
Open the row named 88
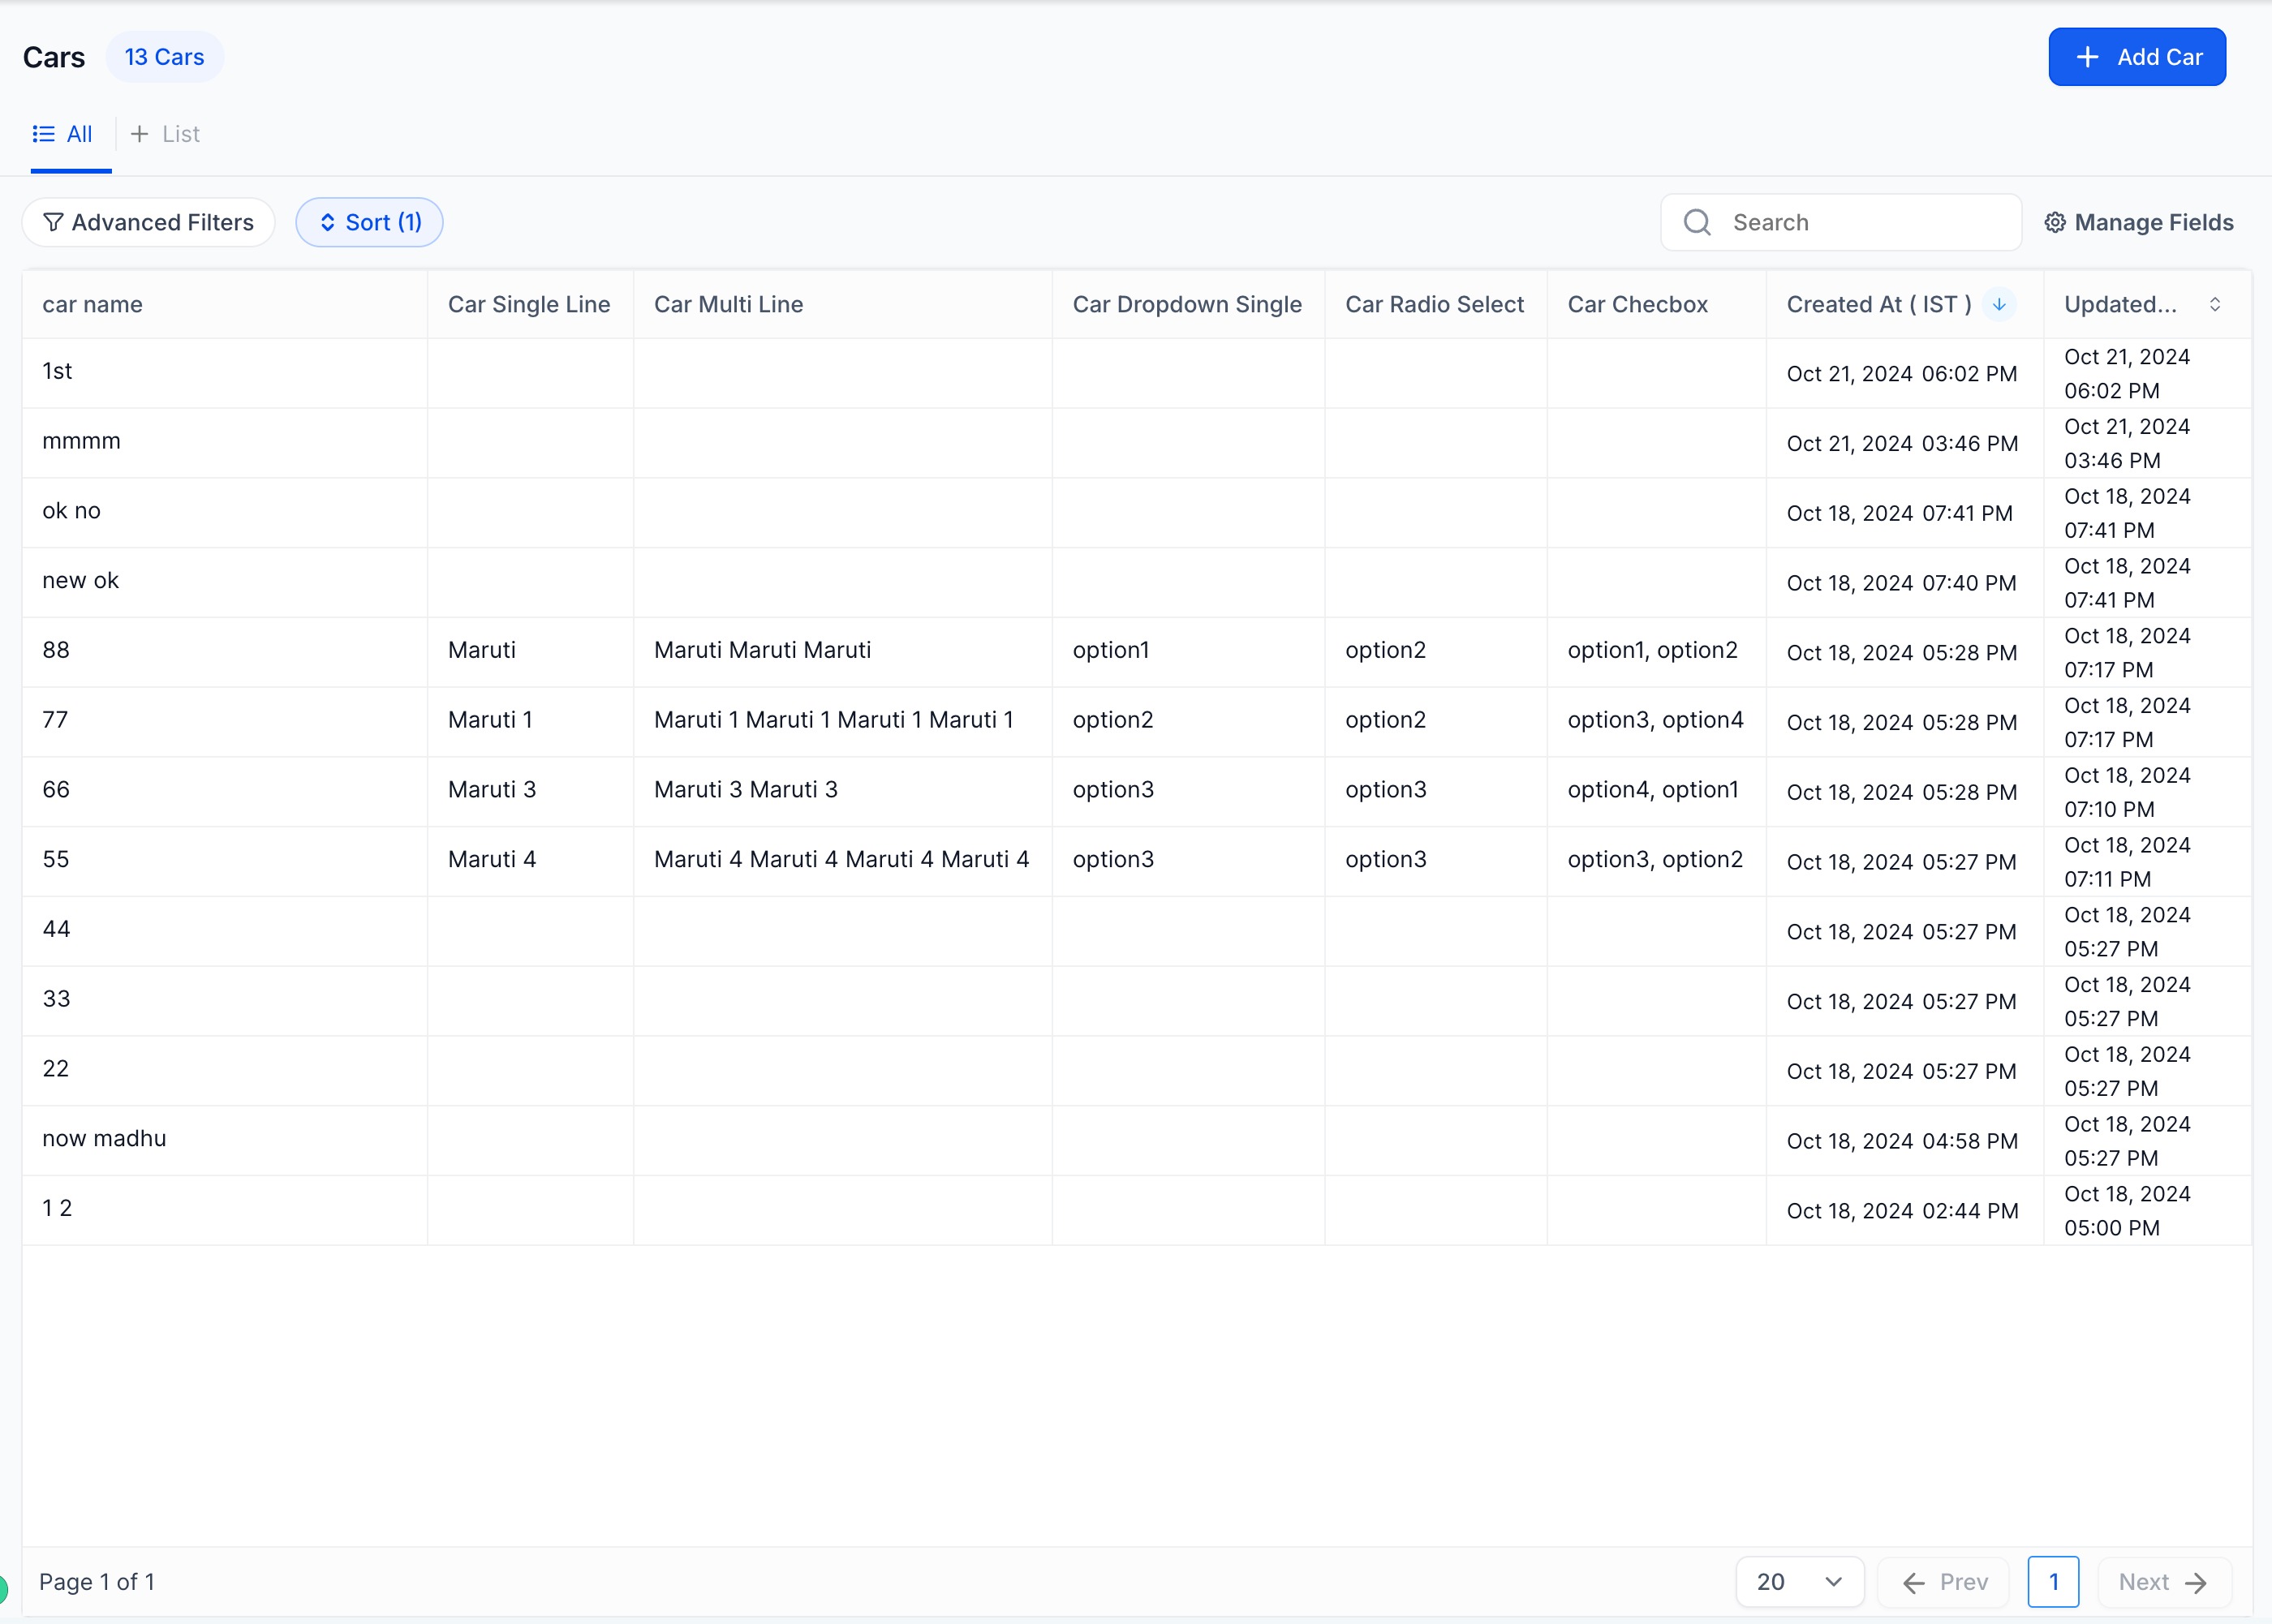click(x=56, y=650)
